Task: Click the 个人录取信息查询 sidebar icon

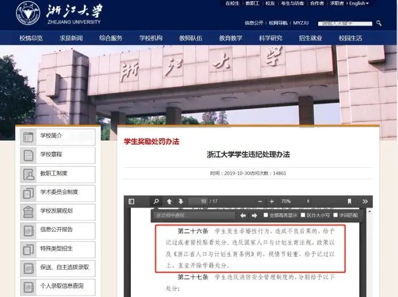Action: 28,287
